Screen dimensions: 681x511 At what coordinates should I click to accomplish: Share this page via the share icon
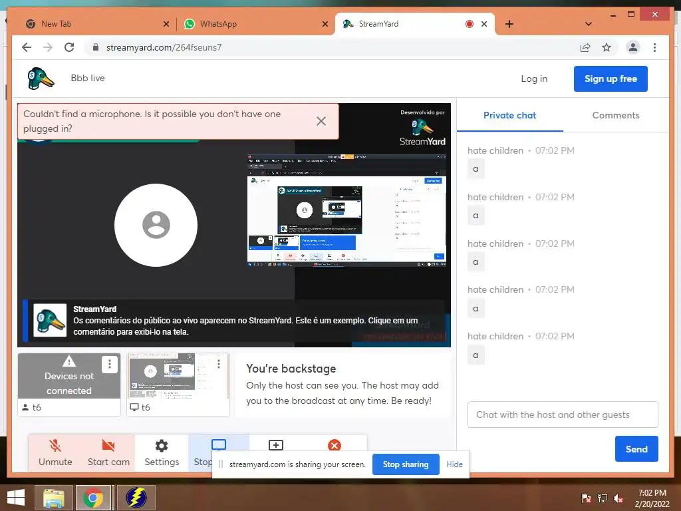pos(585,47)
